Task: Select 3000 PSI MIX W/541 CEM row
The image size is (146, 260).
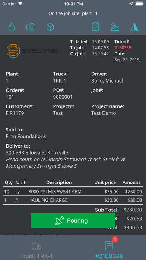Action: [73, 192]
